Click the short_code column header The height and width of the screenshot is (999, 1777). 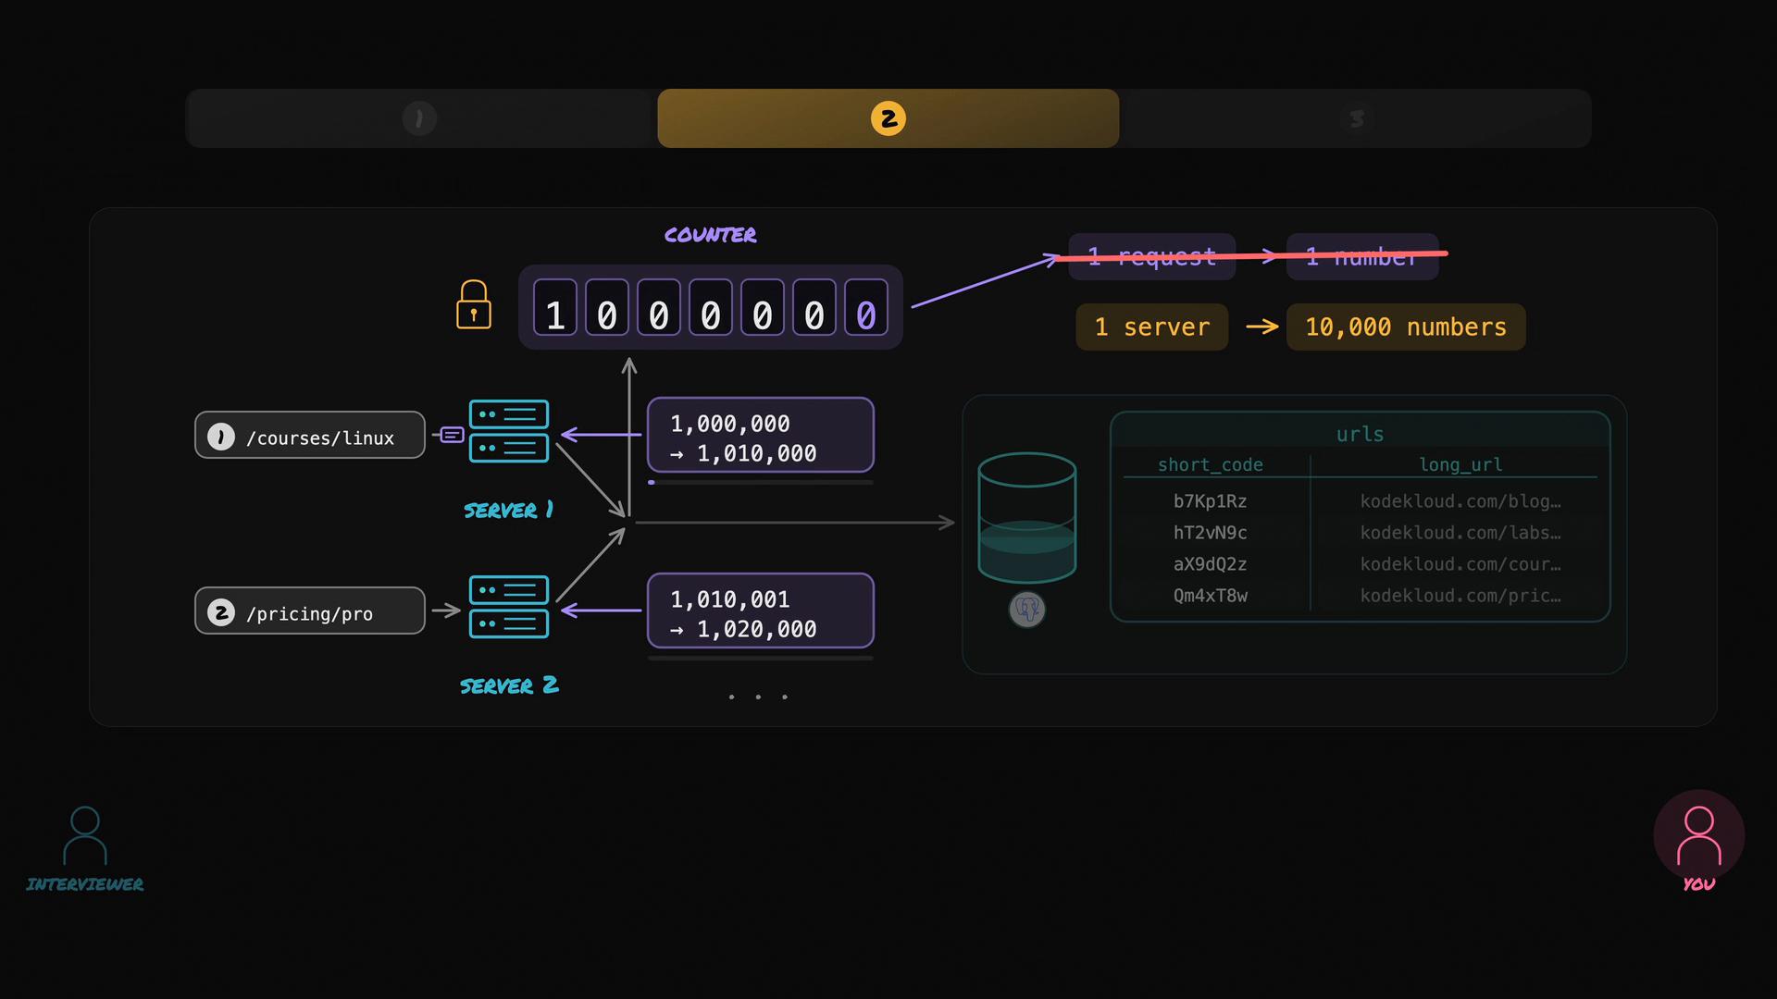point(1210,464)
